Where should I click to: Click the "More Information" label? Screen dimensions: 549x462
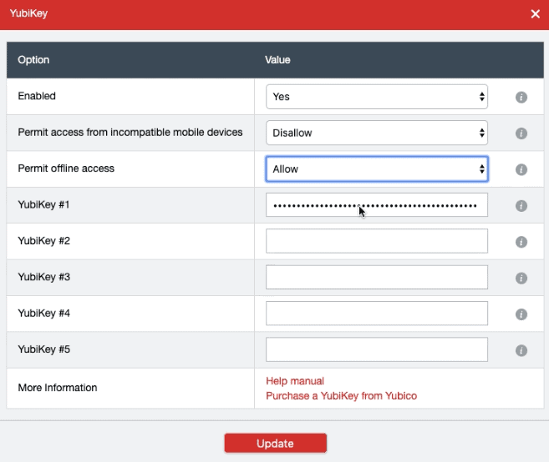[x=58, y=388]
